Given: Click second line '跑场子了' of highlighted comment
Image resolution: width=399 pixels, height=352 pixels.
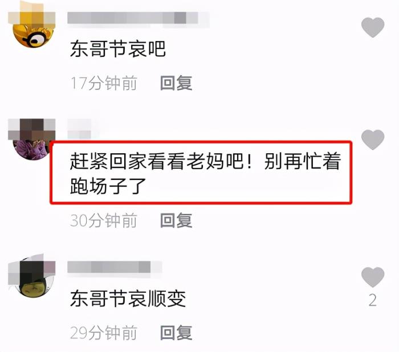Looking at the screenshot, I should click(108, 187).
